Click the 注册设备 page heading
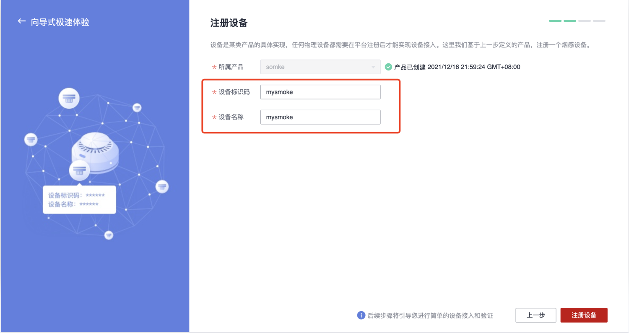Viewport: 629px width, 333px height. tap(229, 23)
